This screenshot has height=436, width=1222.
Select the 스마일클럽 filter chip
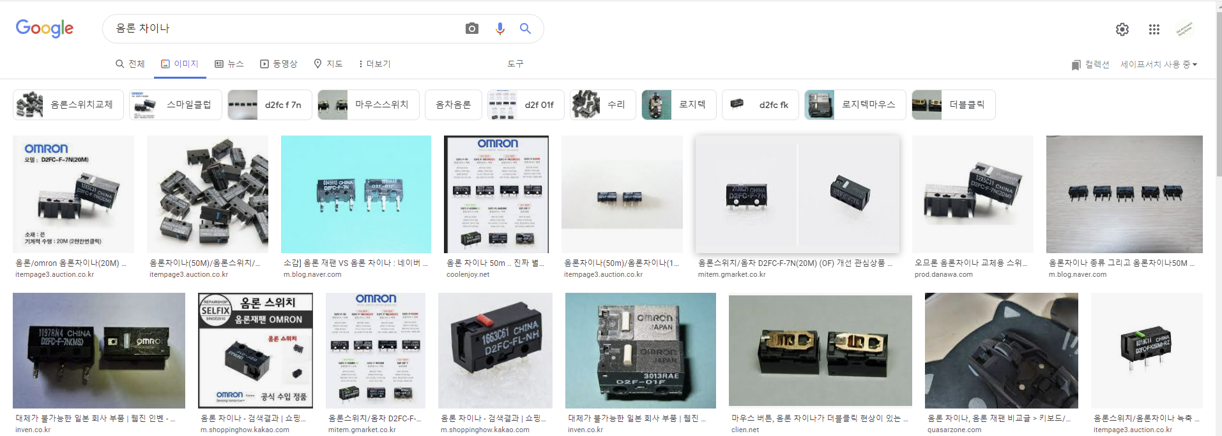click(176, 105)
